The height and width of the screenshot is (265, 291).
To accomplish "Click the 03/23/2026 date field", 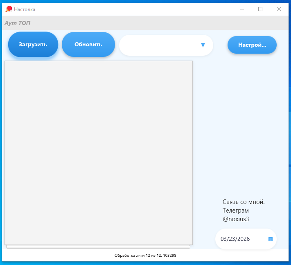I will pos(235,239).
